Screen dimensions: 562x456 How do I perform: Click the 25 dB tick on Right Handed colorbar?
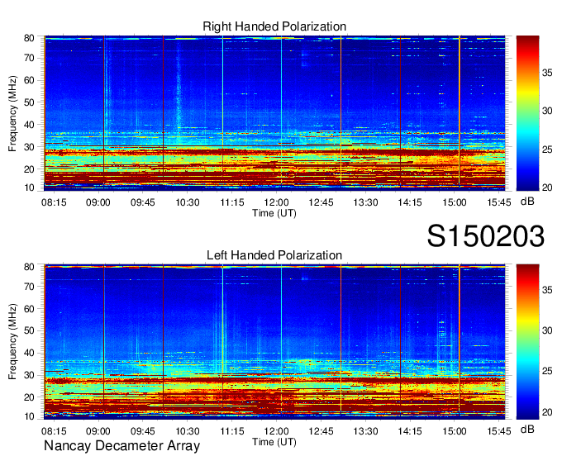coord(547,150)
